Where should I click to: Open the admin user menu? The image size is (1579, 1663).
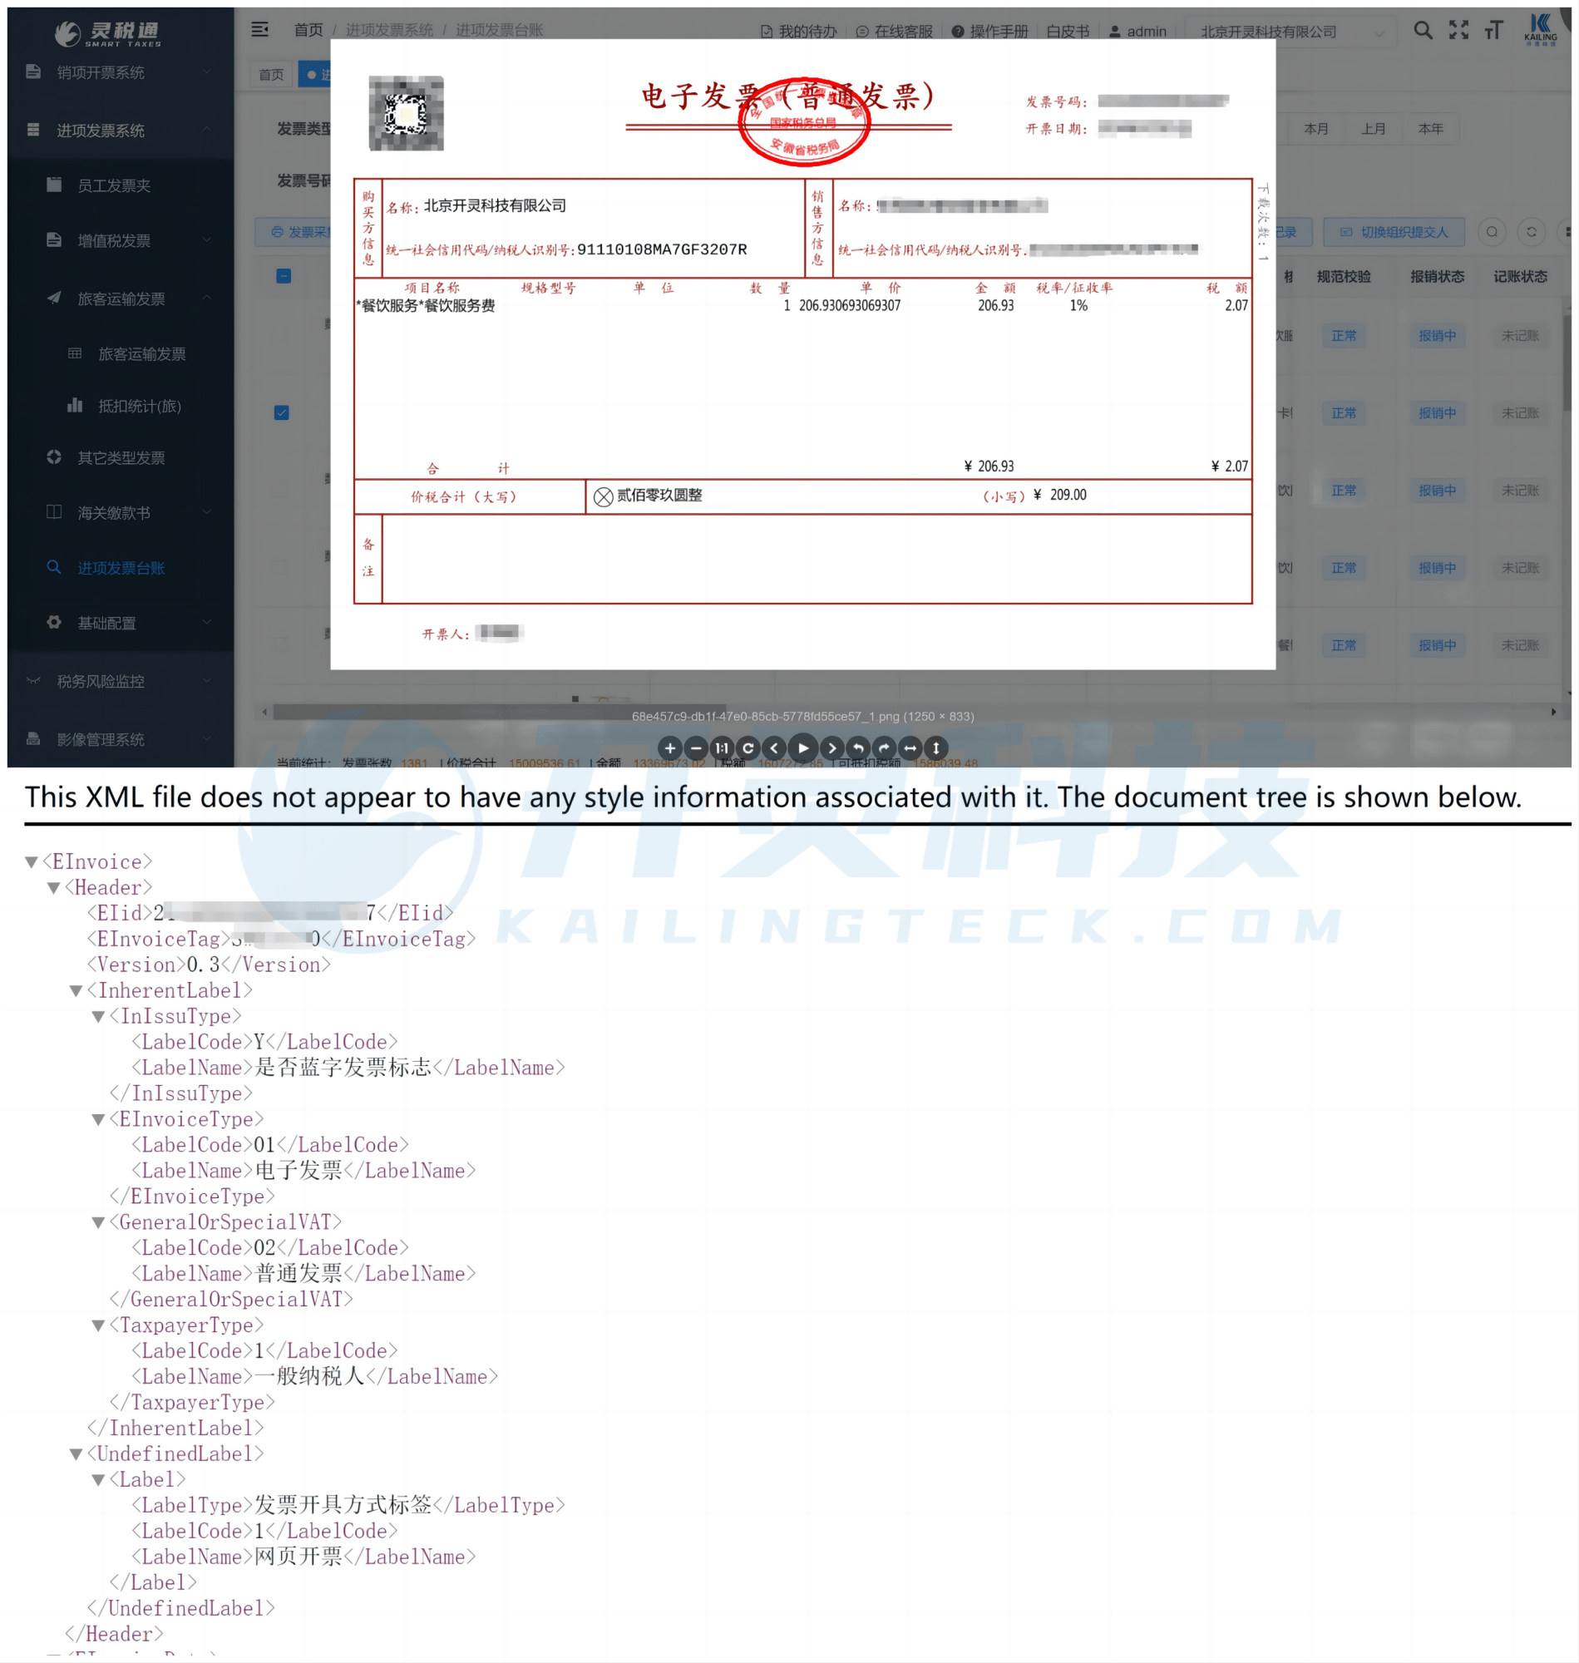pos(1137,31)
